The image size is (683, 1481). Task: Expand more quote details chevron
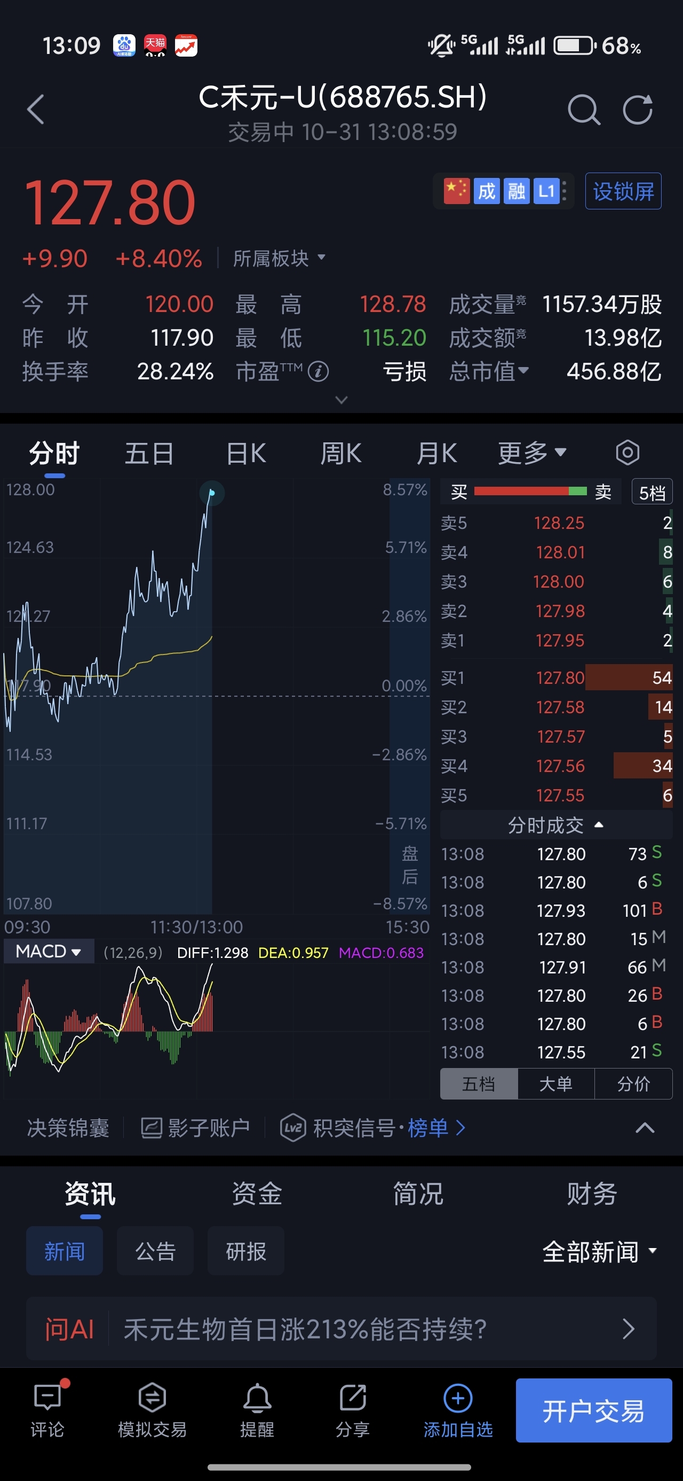click(x=341, y=400)
